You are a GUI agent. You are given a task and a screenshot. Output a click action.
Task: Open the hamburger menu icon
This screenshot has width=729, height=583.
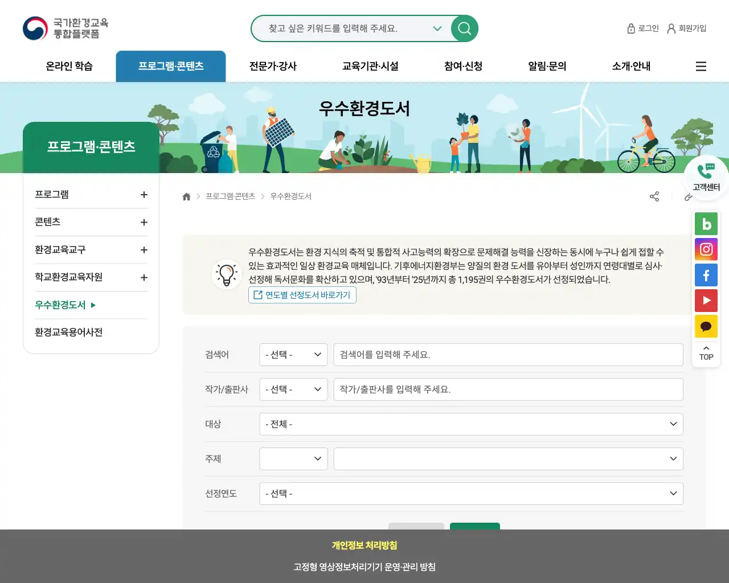[x=701, y=66]
